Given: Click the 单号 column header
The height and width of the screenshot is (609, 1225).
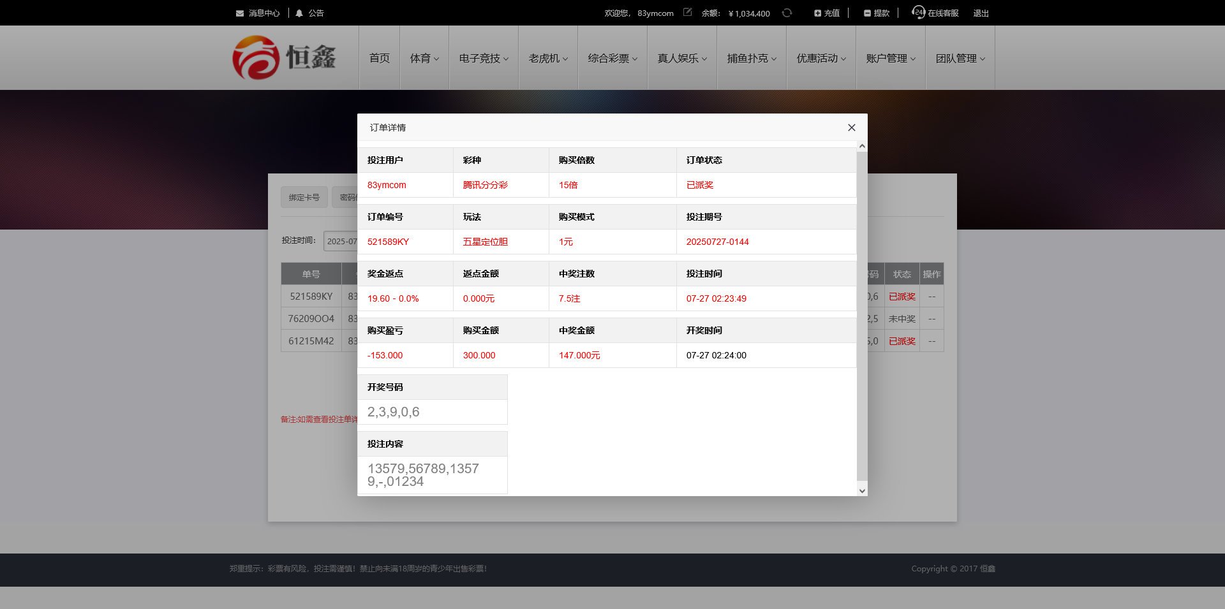Looking at the screenshot, I should coord(311,274).
